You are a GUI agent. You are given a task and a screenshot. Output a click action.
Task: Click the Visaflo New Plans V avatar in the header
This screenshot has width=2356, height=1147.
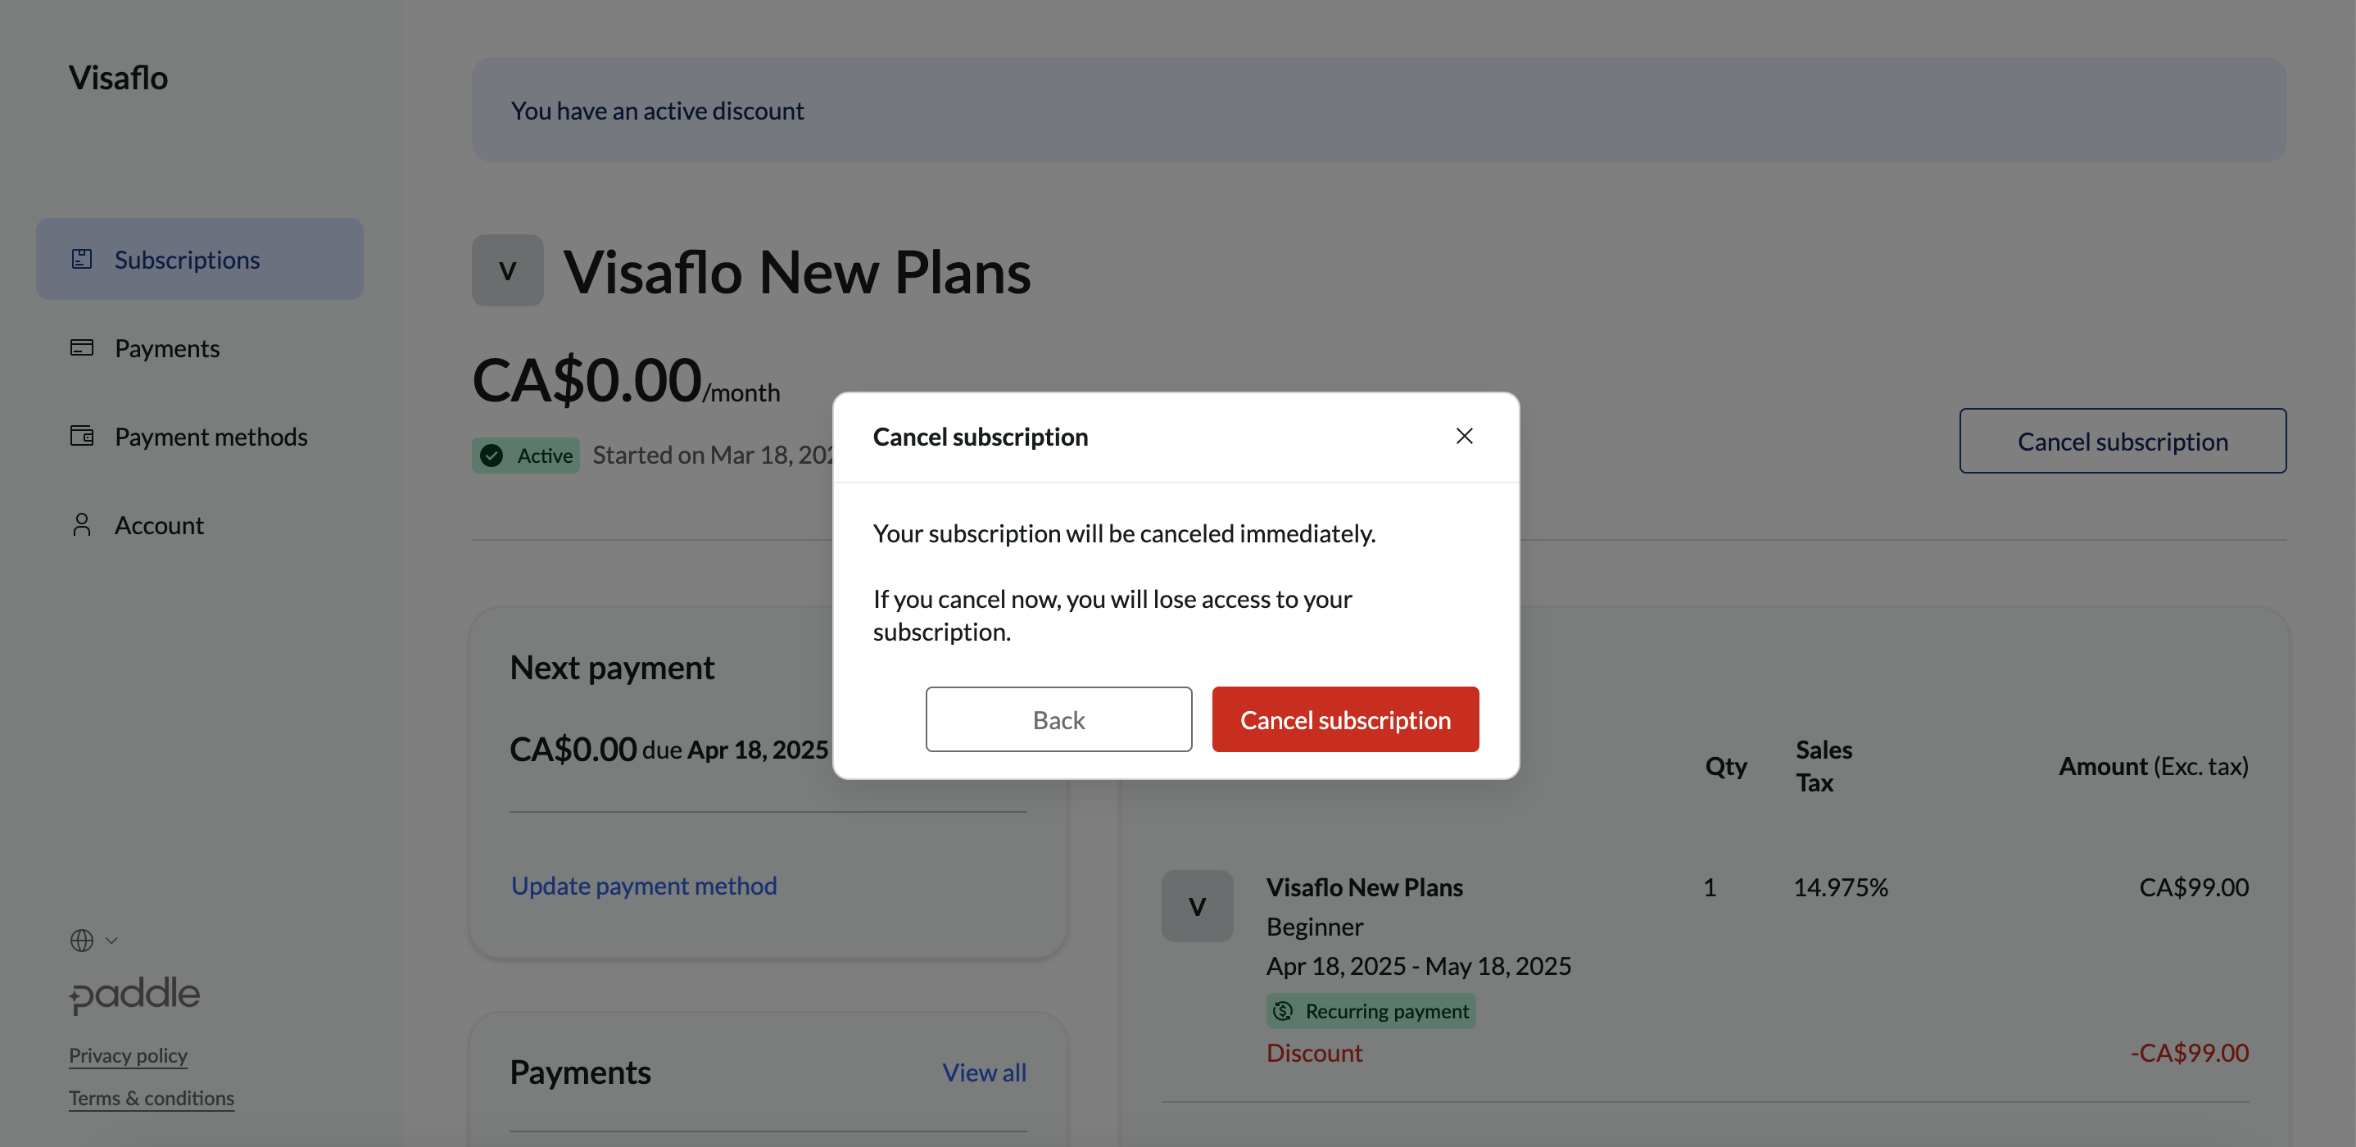[x=508, y=270]
